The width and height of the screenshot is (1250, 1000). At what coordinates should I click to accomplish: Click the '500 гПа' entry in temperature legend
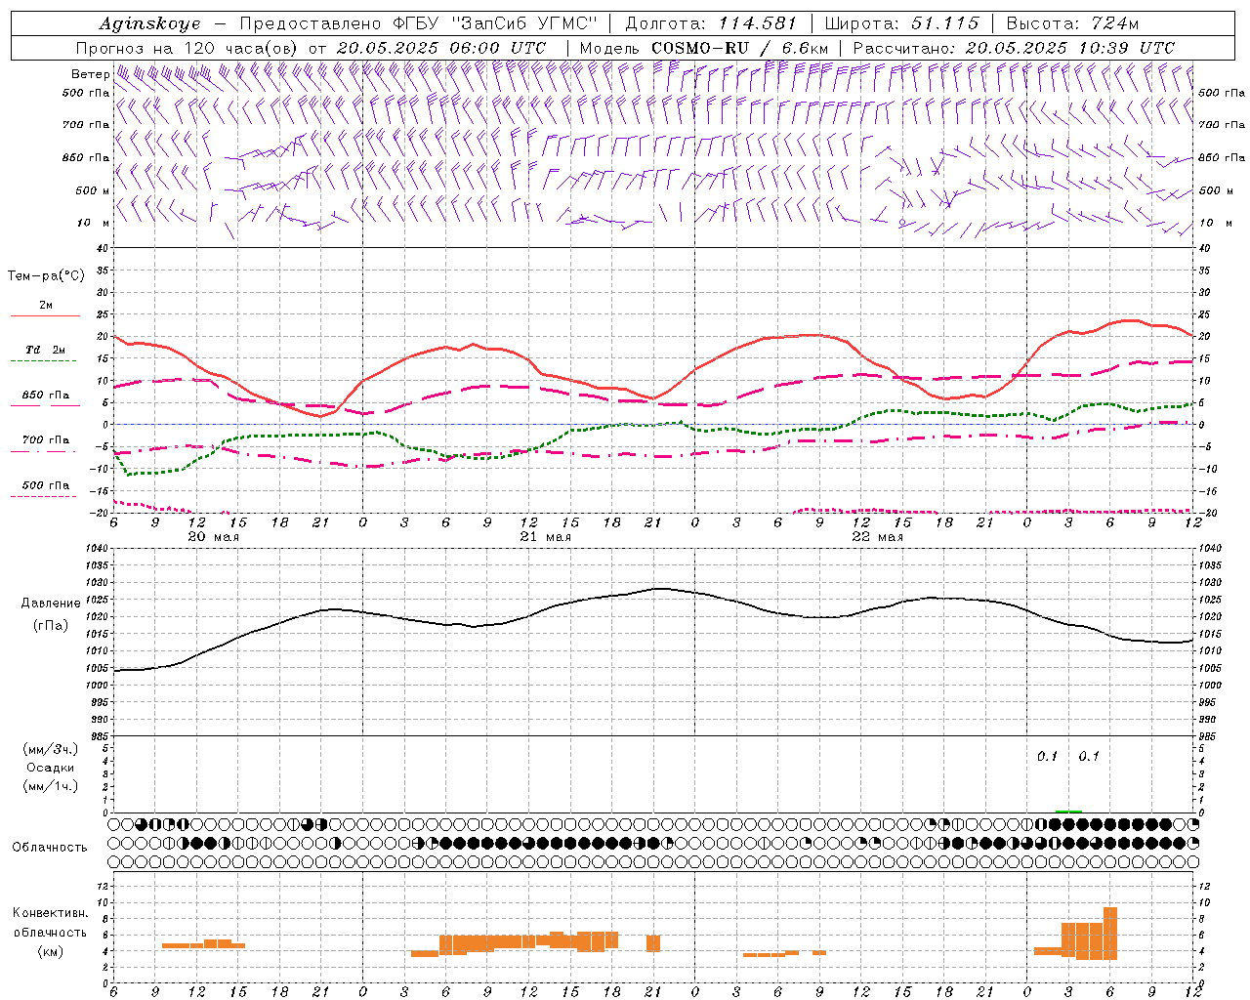(x=46, y=485)
